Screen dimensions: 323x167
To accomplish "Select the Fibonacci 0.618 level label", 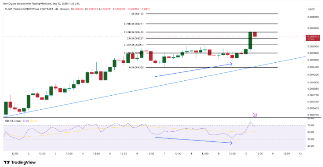I will [x=134, y=32].
